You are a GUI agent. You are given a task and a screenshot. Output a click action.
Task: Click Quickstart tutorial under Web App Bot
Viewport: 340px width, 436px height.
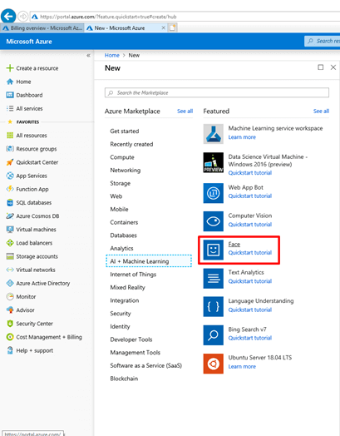[249, 196]
